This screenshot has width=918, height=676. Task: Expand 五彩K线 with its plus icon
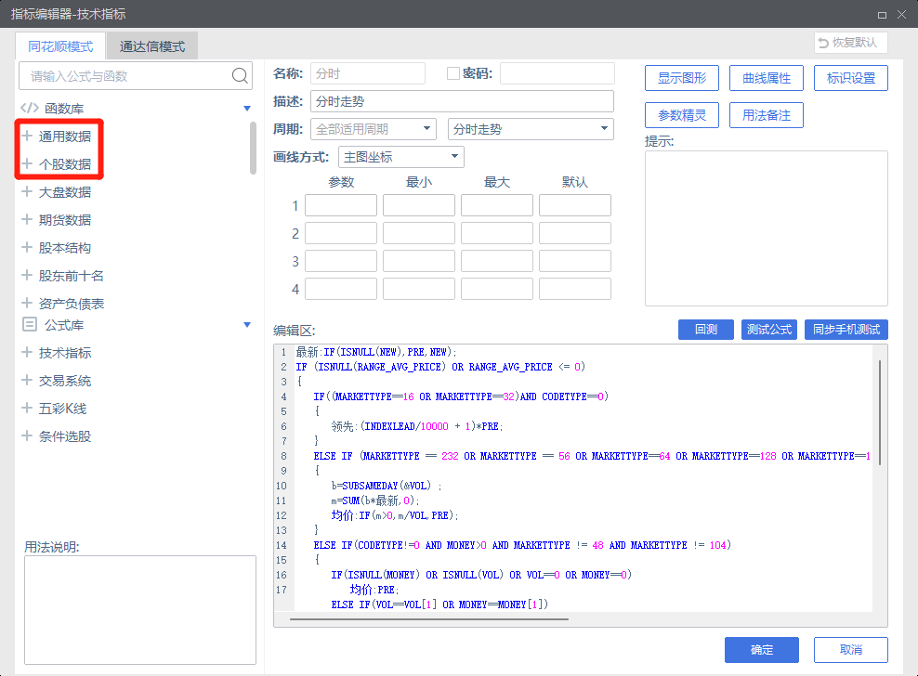click(x=27, y=409)
